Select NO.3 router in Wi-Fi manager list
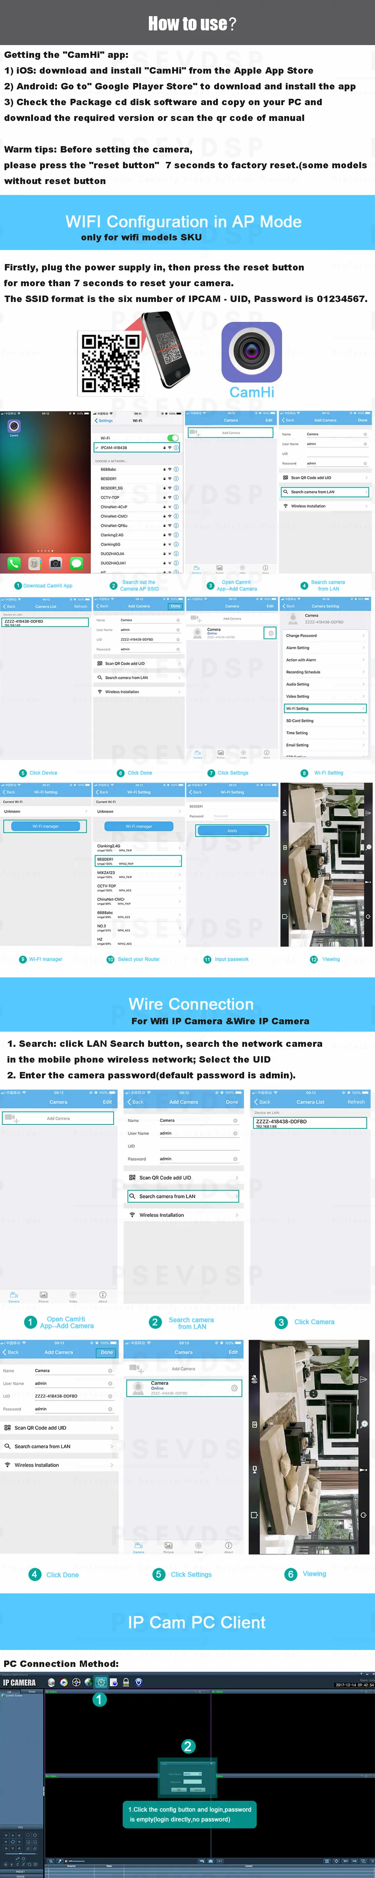The height and width of the screenshot is (1878, 375). 138,928
